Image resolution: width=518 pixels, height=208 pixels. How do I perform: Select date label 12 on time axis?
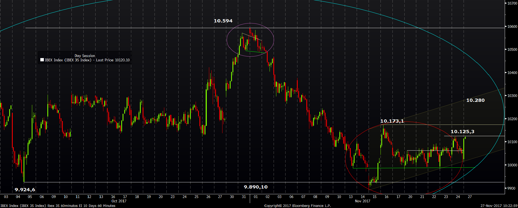pos(89,197)
